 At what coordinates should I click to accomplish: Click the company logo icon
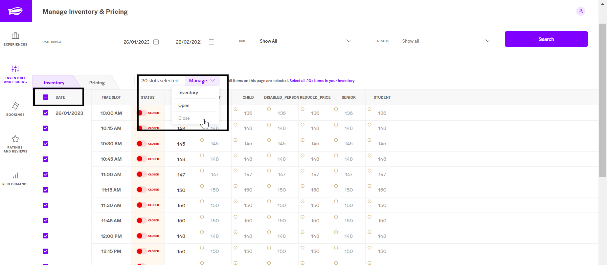click(x=15, y=11)
